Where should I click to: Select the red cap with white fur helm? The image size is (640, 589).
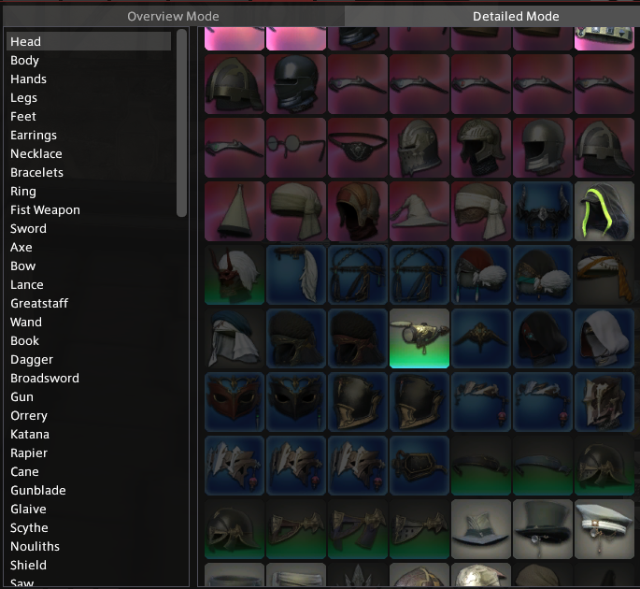tap(481, 275)
